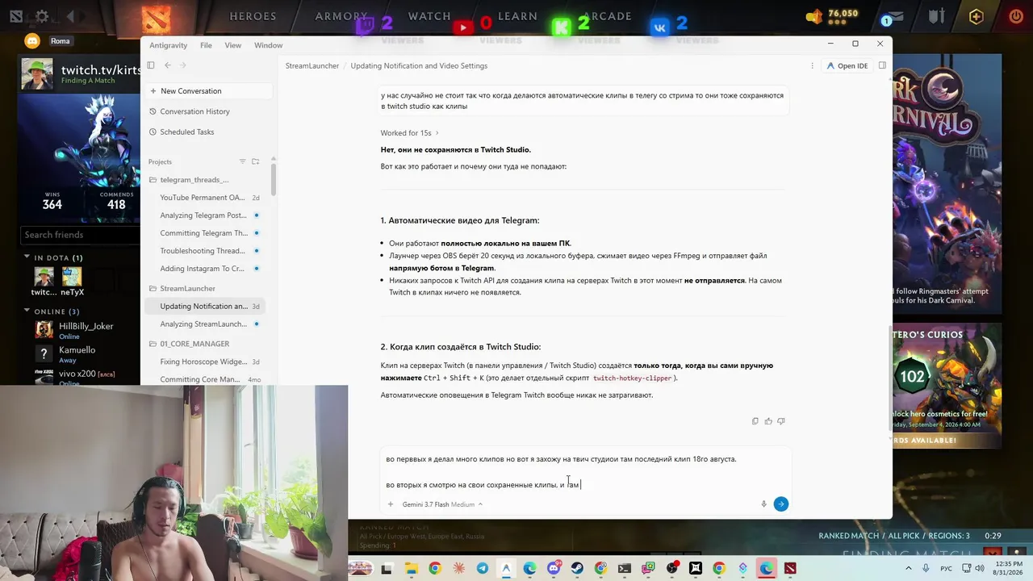
Task: Copy the assistant's response
Action: click(755, 421)
